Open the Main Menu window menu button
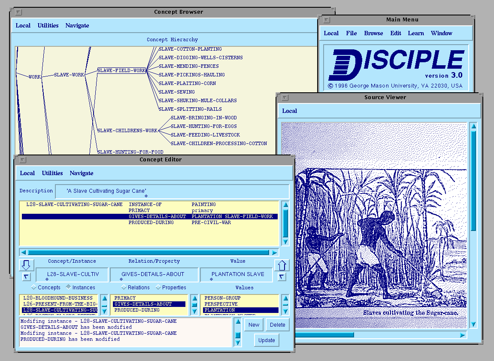The image size is (494, 361). pyautogui.click(x=327, y=20)
